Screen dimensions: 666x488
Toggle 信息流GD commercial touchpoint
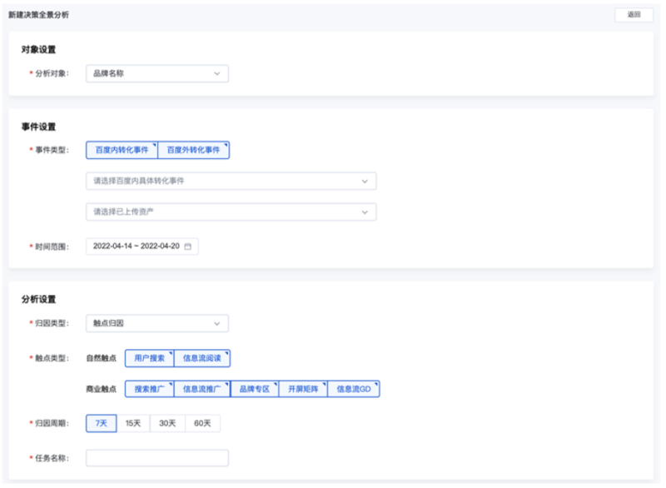click(354, 389)
